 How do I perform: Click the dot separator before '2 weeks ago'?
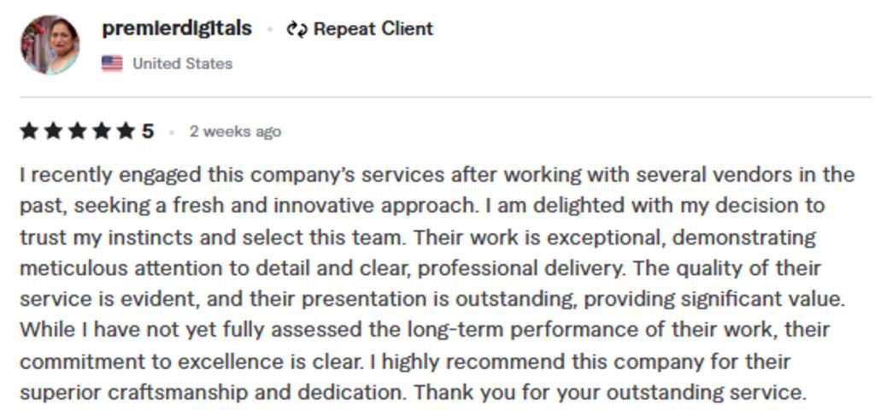[x=172, y=132]
